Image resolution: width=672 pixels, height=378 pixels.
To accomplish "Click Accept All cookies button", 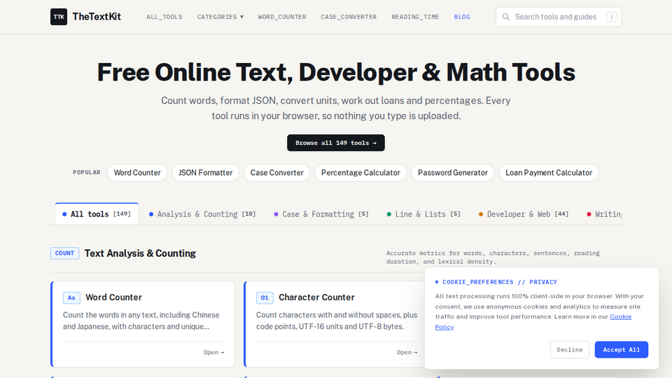I will pyautogui.click(x=622, y=350).
